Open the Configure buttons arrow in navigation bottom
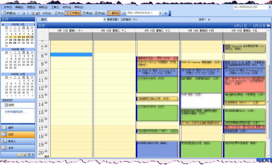This screenshot has width=272, height=165. (33, 155)
